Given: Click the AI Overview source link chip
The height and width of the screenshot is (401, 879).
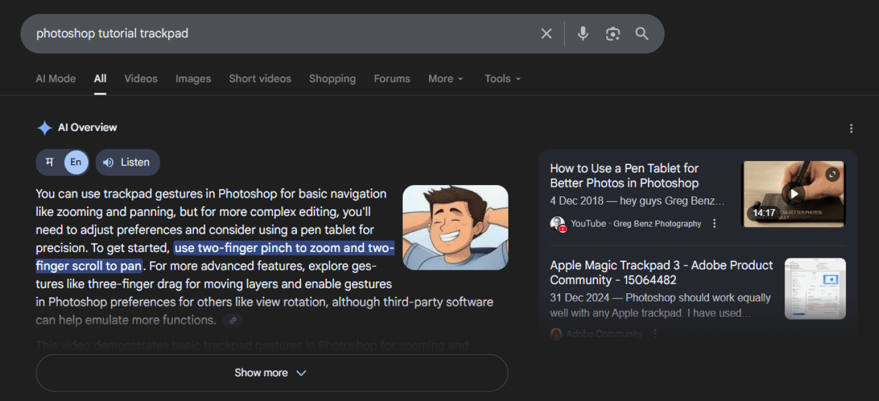Looking at the screenshot, I should [233, 320].
